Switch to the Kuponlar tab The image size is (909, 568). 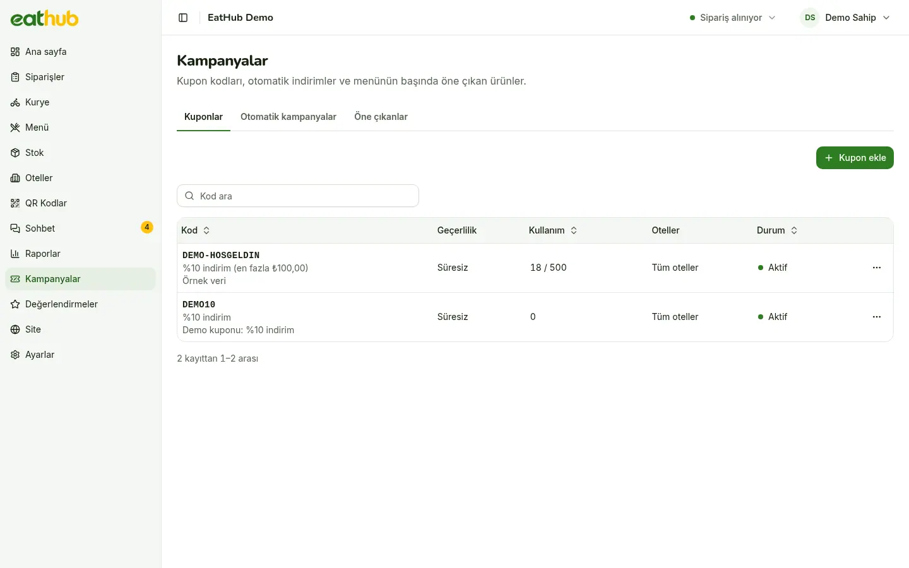203,117
